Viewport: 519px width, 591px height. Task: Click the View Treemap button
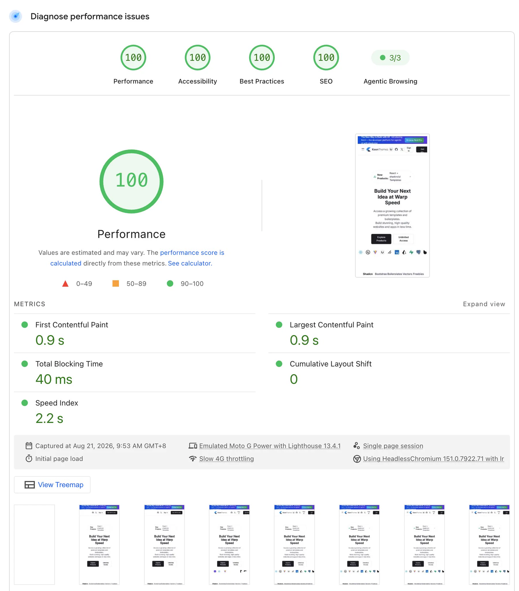pos(52,484)
